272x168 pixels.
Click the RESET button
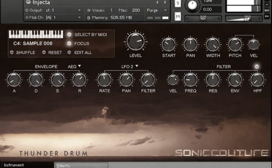(x=44, y=52)
